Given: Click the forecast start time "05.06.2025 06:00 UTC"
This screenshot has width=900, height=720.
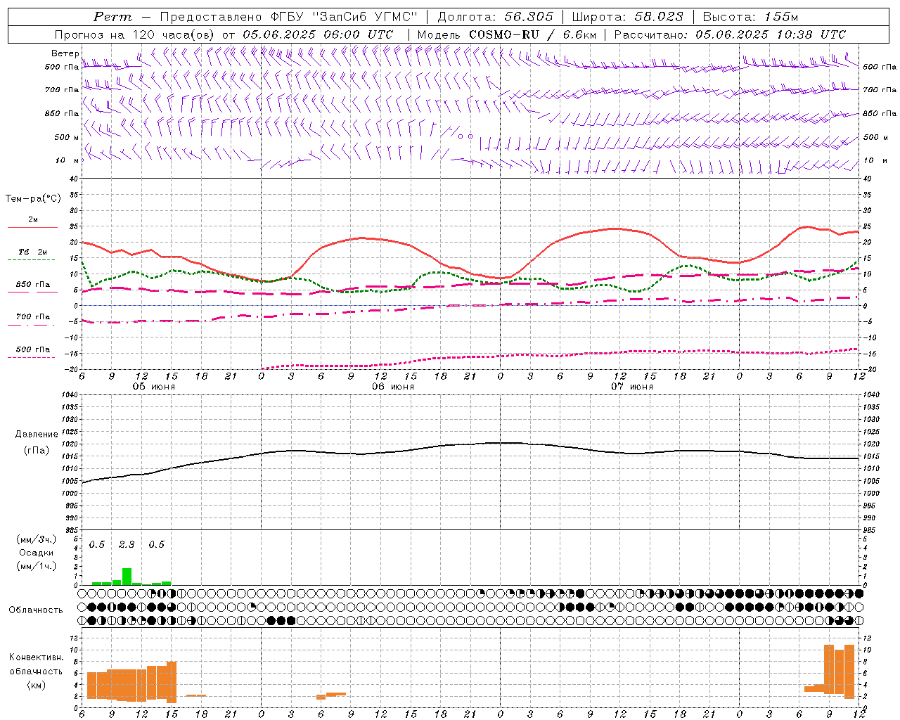Looking at the screenshot, I should point(318,34).
